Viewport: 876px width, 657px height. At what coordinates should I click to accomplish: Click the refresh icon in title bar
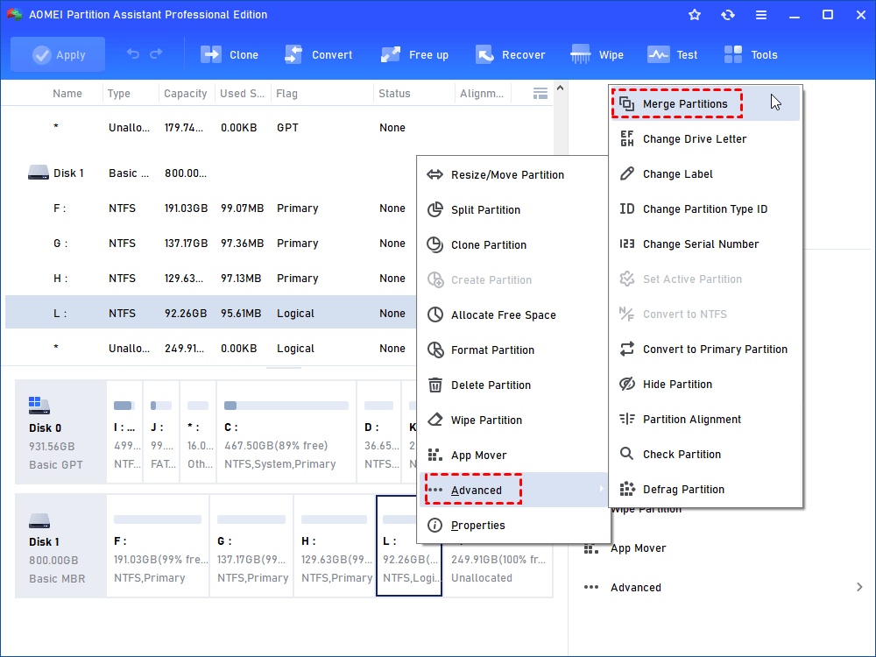point(727,15)
